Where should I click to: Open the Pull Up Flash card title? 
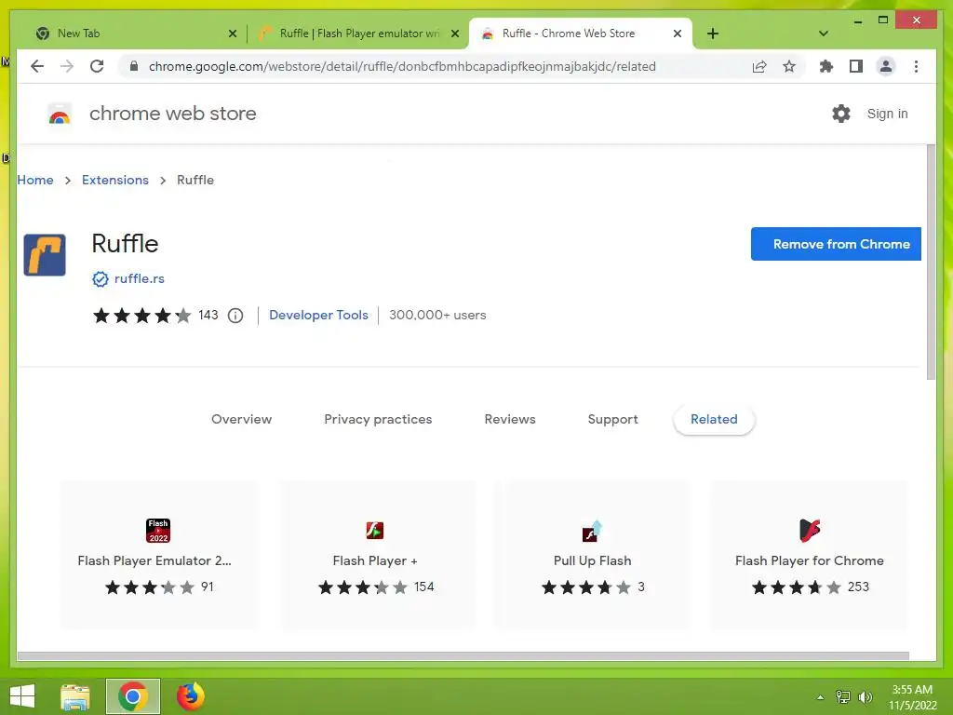click(593, 560)
